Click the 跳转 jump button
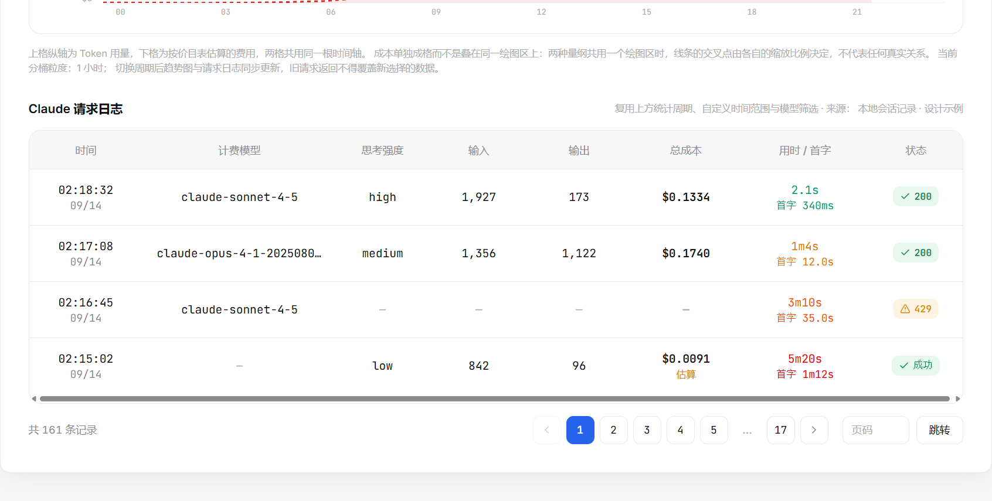 [x=940, y=430]
